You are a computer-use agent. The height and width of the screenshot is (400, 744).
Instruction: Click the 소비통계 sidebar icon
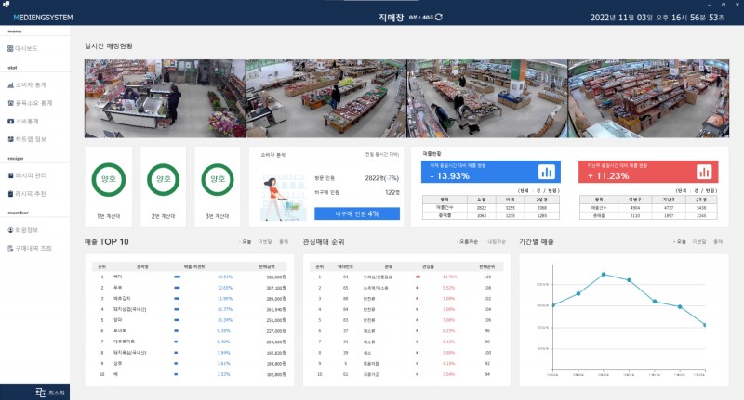(10, 122)
